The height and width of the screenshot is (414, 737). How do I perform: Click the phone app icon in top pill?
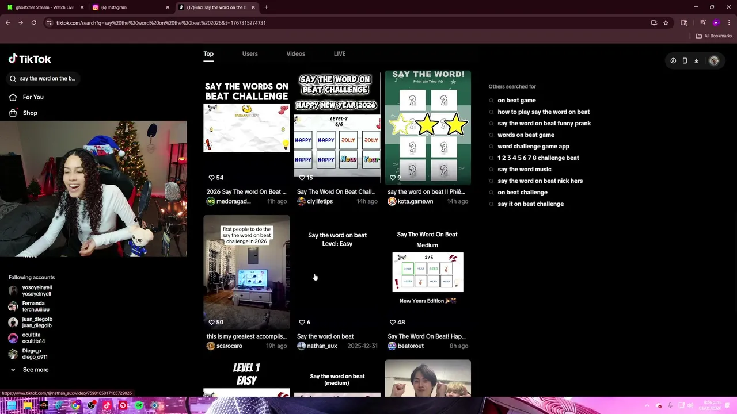[x=685, y=60]
